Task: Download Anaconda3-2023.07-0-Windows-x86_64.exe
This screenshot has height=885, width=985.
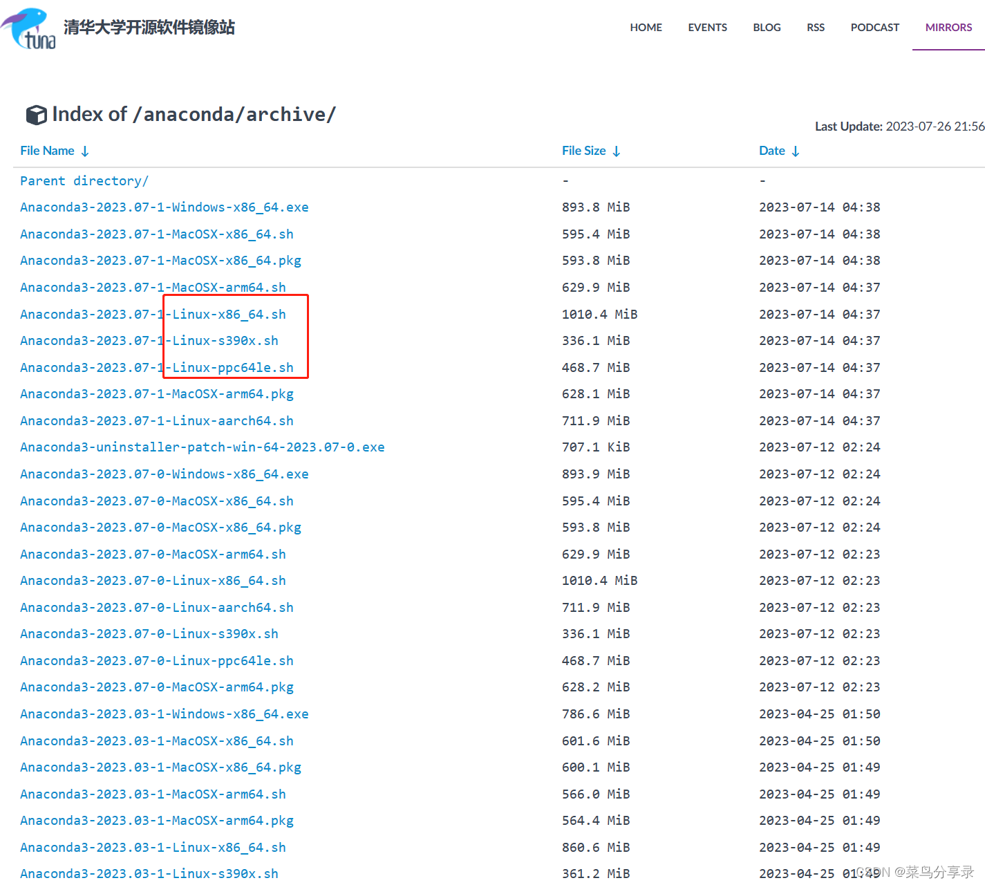Action: click(165, 474)
